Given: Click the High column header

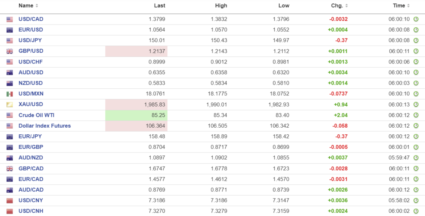Looking at the screenshot, I should pyautogui.click(x=221, y=6).
